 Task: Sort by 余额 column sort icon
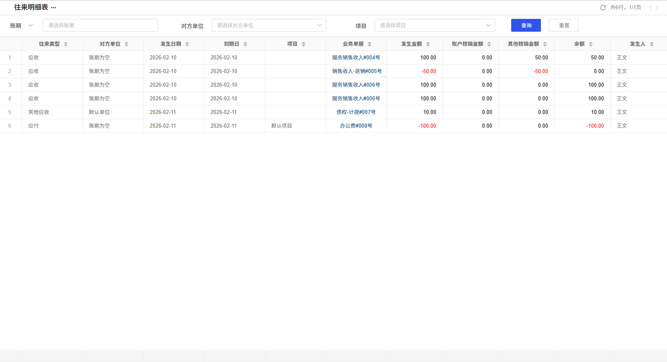591,44
